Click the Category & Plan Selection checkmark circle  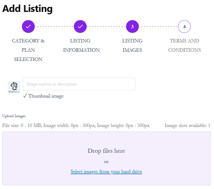pos(28,27)
